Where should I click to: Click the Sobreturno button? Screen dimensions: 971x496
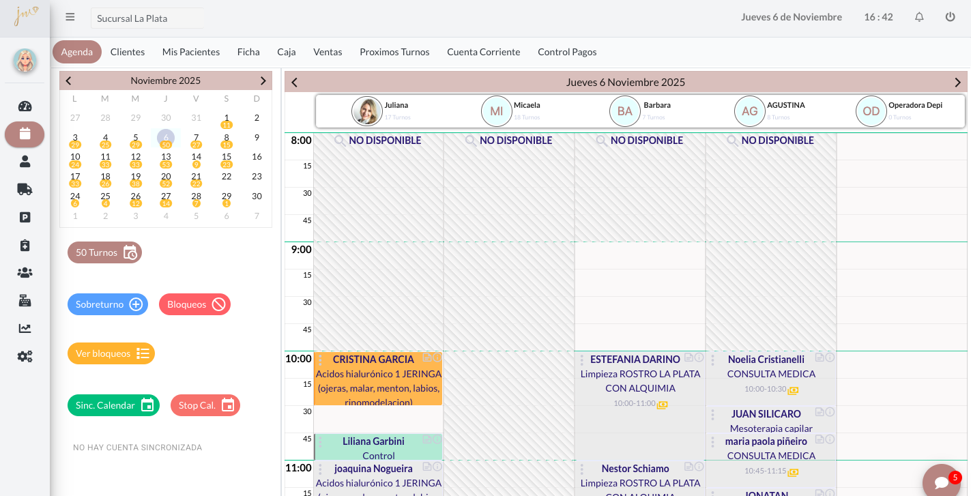108,304
